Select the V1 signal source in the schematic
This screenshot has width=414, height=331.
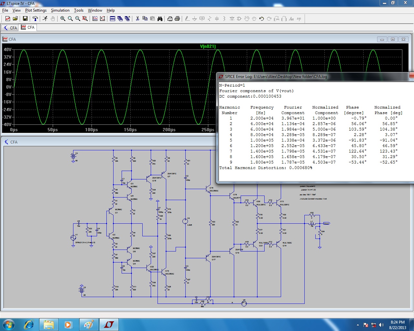click(73, 238)
